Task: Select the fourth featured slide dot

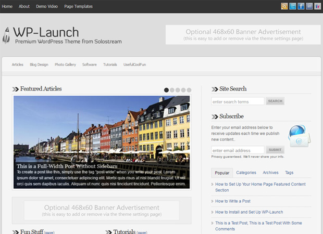Action: [183, 90]
